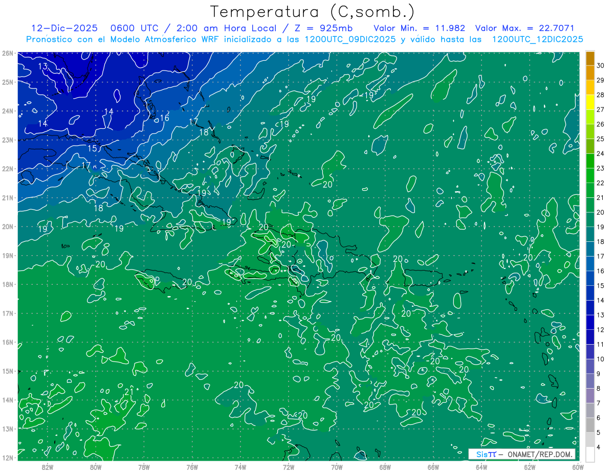Click the colorbar label 7

point(599,403)
